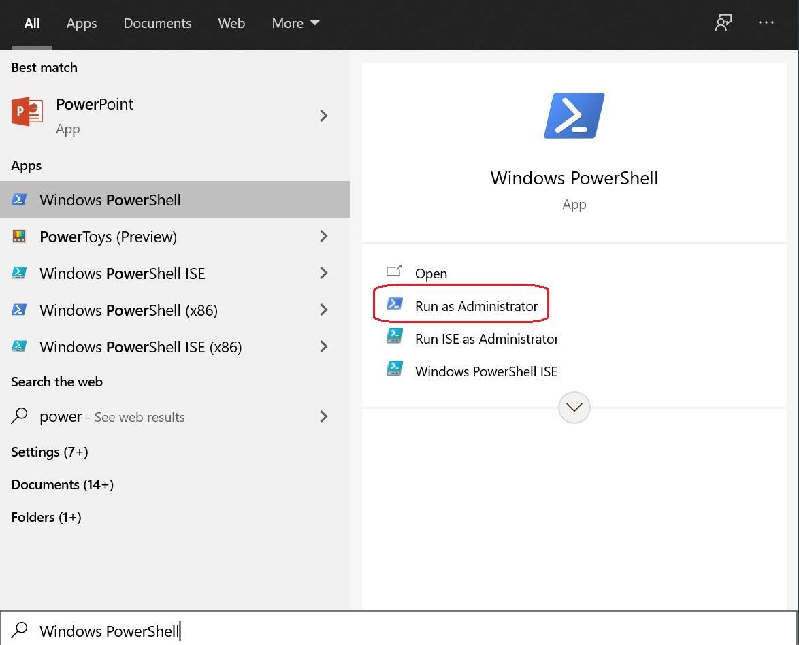Click the Windows PowerShell ISE icon in Apps list
The height and width of the screenshot is (645, 799).
(x=19, y=273)
